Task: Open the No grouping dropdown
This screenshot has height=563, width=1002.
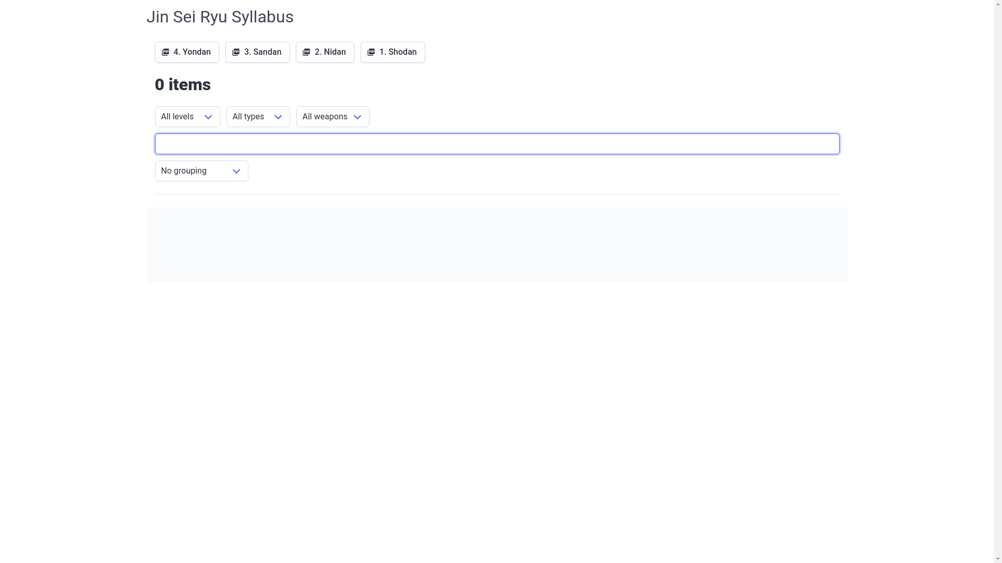Action: [201, 171]
